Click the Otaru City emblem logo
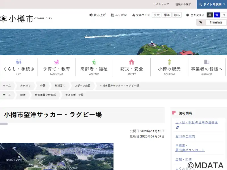This screenshot has height=170, width=227. [x=3, y=19]
